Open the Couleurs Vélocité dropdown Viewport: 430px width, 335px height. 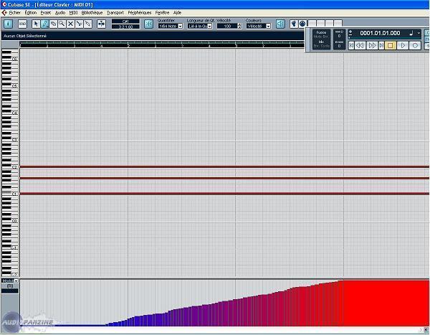pos(258,26)
